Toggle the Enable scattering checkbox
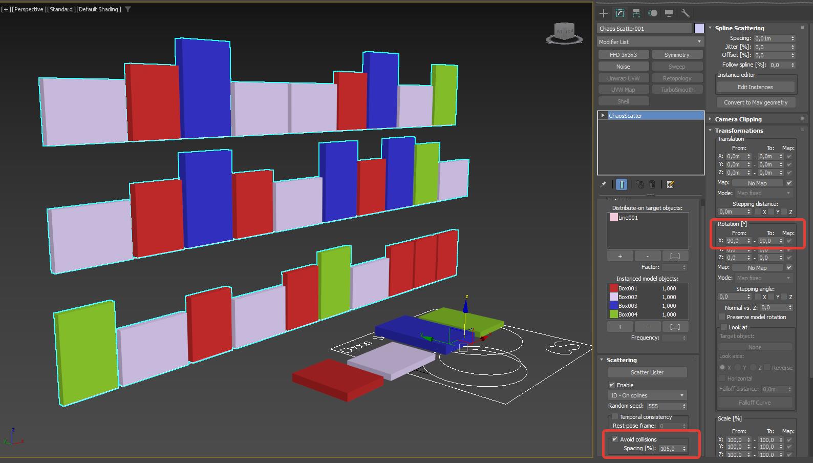This screenshot has width=813, height=463. (612, 385)
